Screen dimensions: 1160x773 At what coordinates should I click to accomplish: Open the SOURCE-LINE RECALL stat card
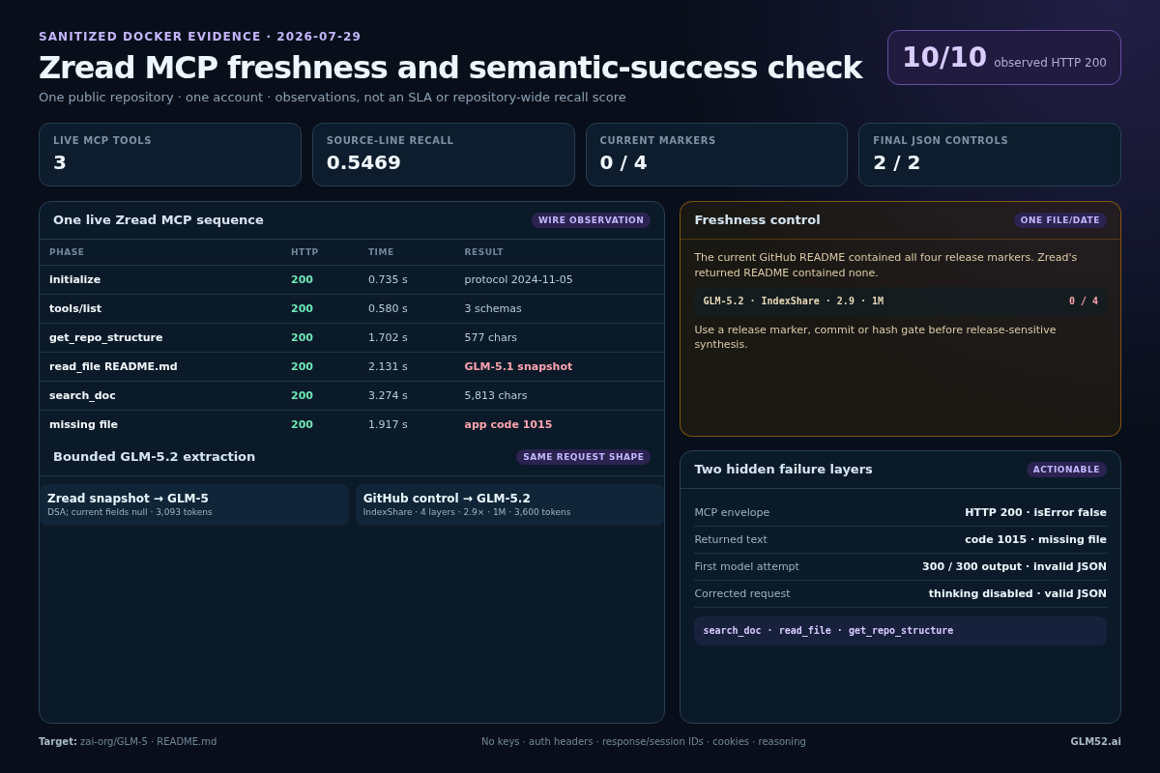click(443, 155)
